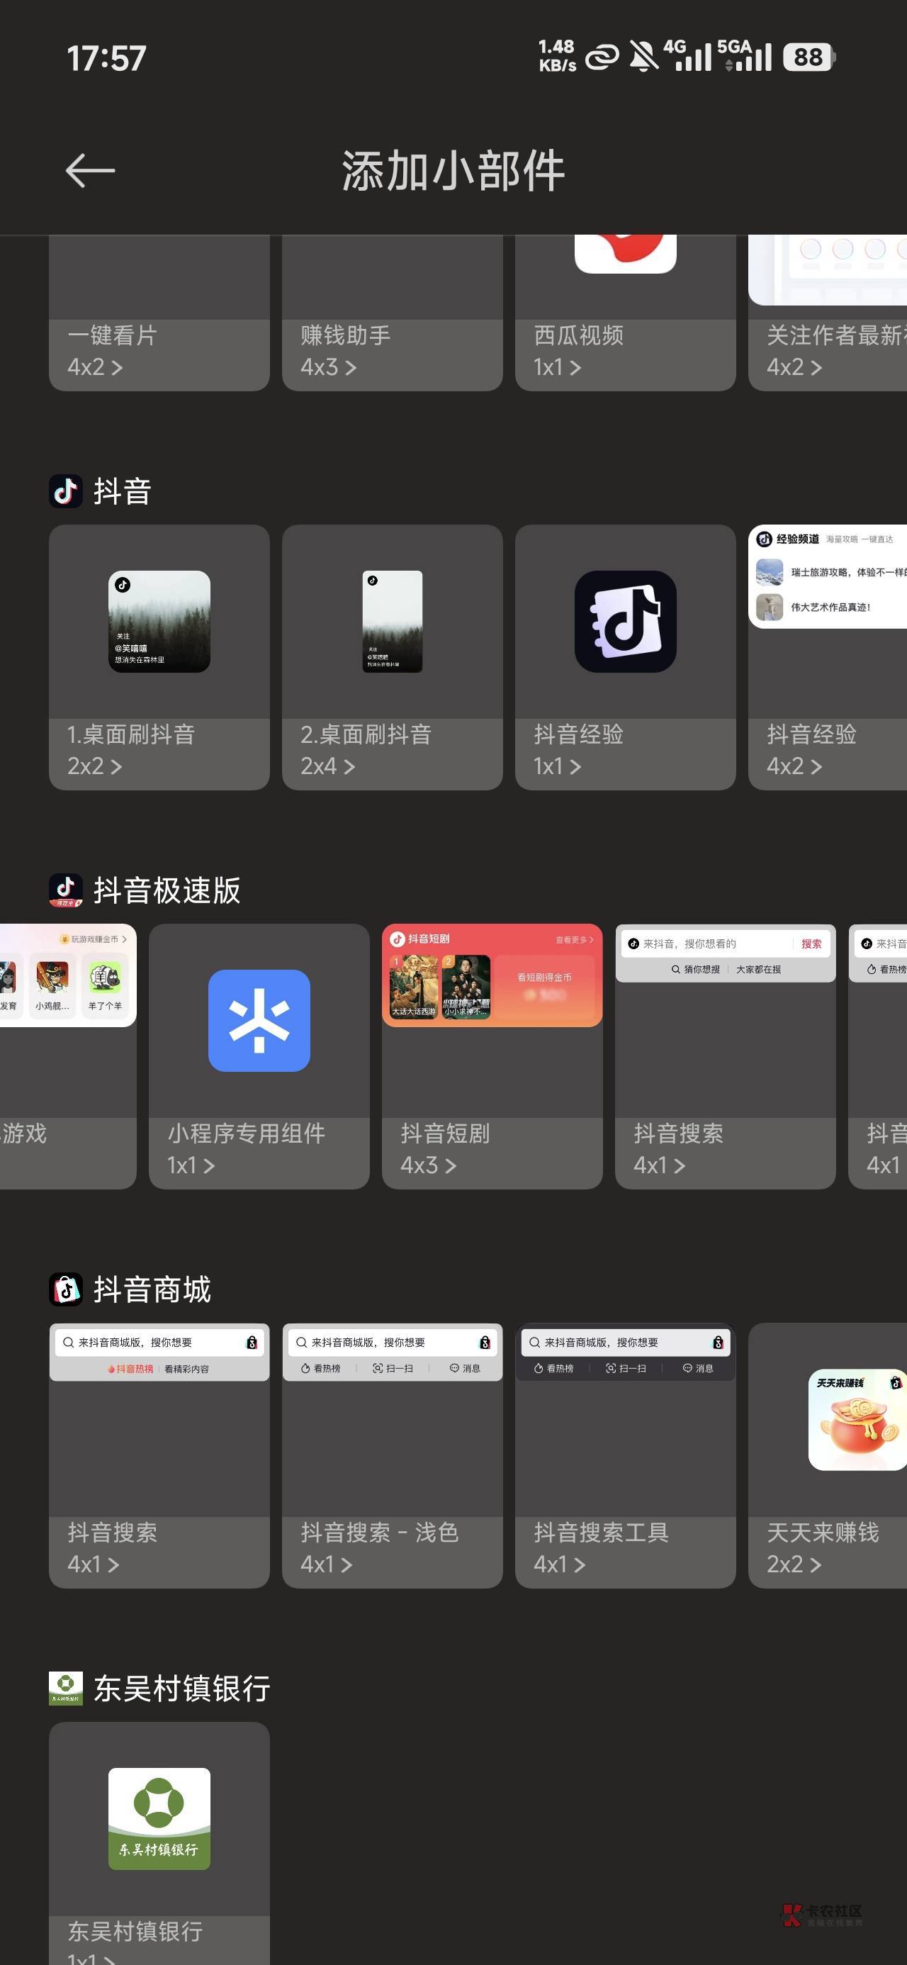Tap the red 搜索 button in 抖音搜索 widget
Screen dimensions: 907x1965
(811, 944)
